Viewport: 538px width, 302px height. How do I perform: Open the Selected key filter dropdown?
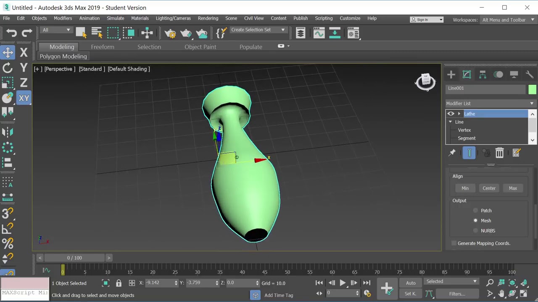coord(451,282)
